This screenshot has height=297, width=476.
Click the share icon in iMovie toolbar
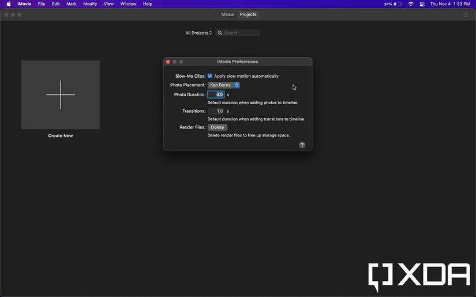[x=466, y=14]
